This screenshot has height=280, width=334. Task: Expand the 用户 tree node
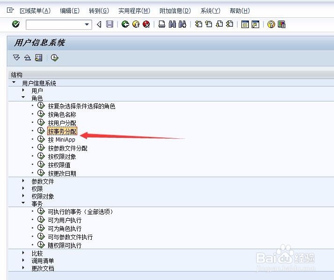pyautogui.click(x=23, y=90)
